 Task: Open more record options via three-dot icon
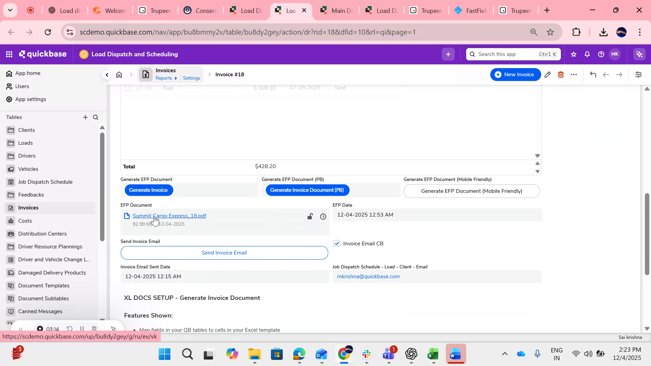(574, 74)
